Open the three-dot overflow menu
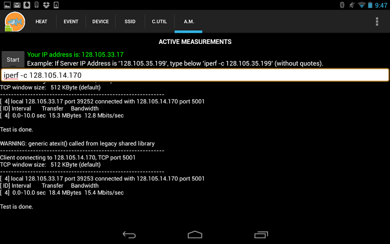Viewport: 390px width, 244px height. click(377, 21)
